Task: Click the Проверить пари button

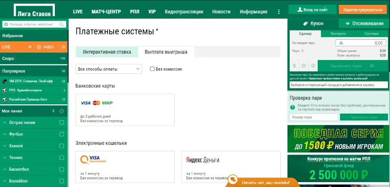Action: pos(364,117)
